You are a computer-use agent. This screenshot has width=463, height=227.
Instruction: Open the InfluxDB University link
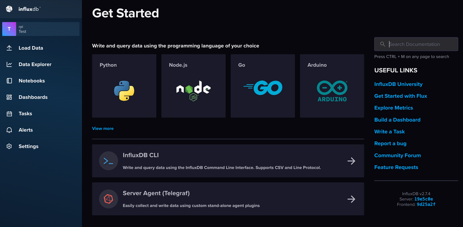[398, 84]
